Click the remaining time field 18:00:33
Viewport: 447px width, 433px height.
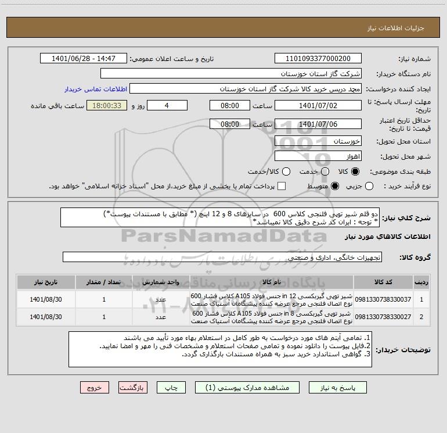coord(107,105)
